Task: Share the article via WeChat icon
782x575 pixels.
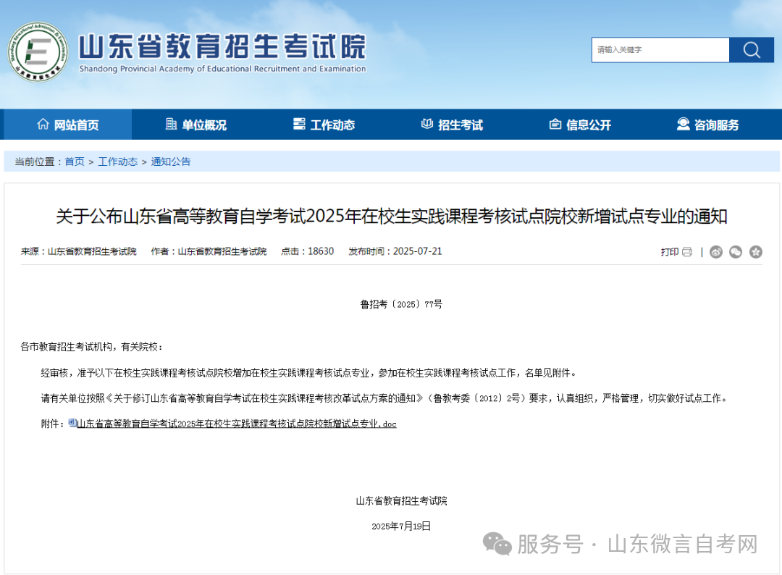Action: 736,252
